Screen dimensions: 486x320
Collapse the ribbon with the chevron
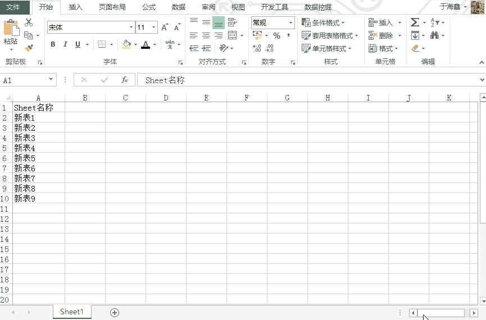(482, 62)
